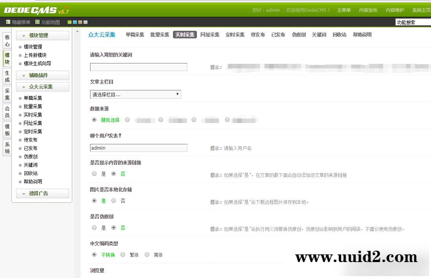This screenshot has height=278, width=431.
Task: Enable 是 for showing content source link
Action: (x=94, y=174)
